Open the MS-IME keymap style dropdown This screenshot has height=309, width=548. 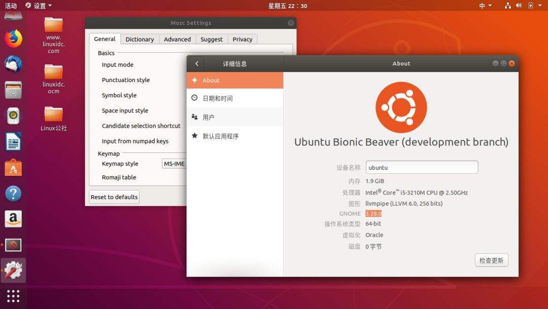(175, 163)
